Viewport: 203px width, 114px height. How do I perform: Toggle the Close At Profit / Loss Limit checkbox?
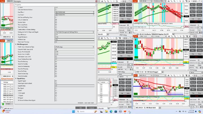56,49
